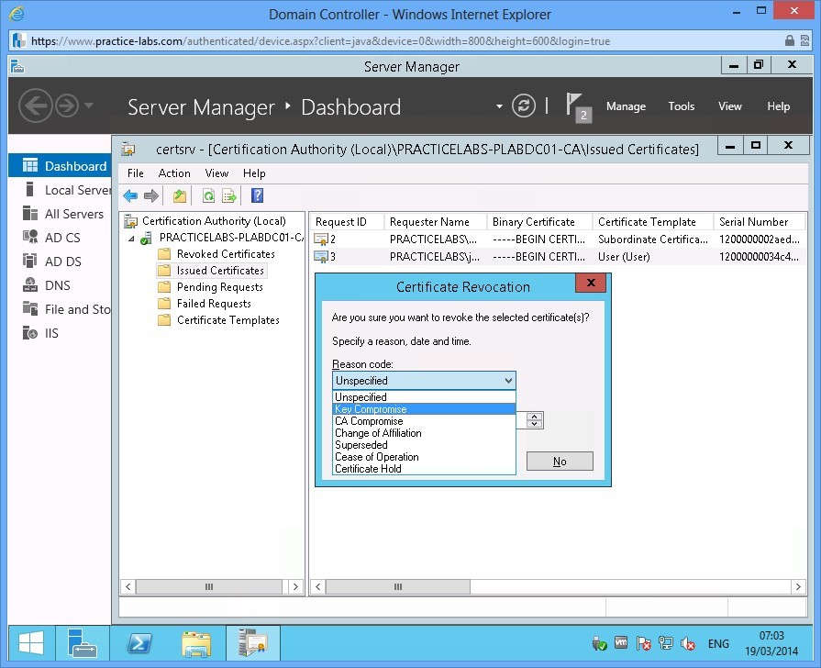Click the back arrow in certsrv toolbar
This screenshot has width=821, height=668.
pos(130,195)
